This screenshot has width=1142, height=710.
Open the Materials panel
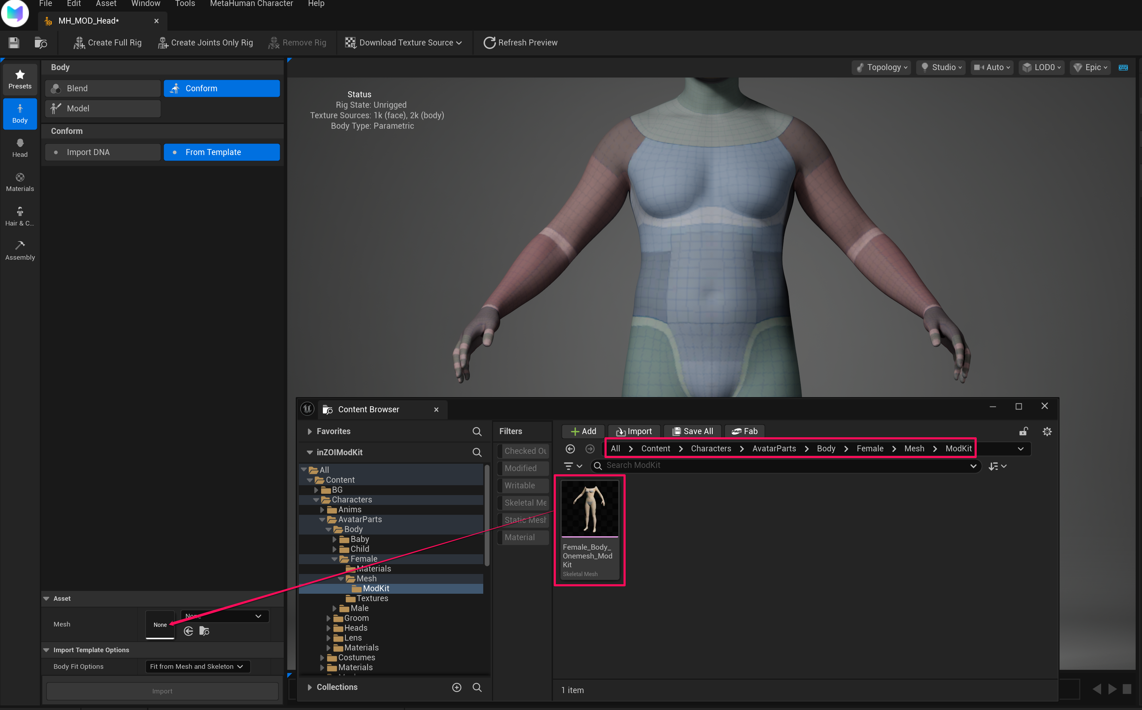tap(20, 181)
